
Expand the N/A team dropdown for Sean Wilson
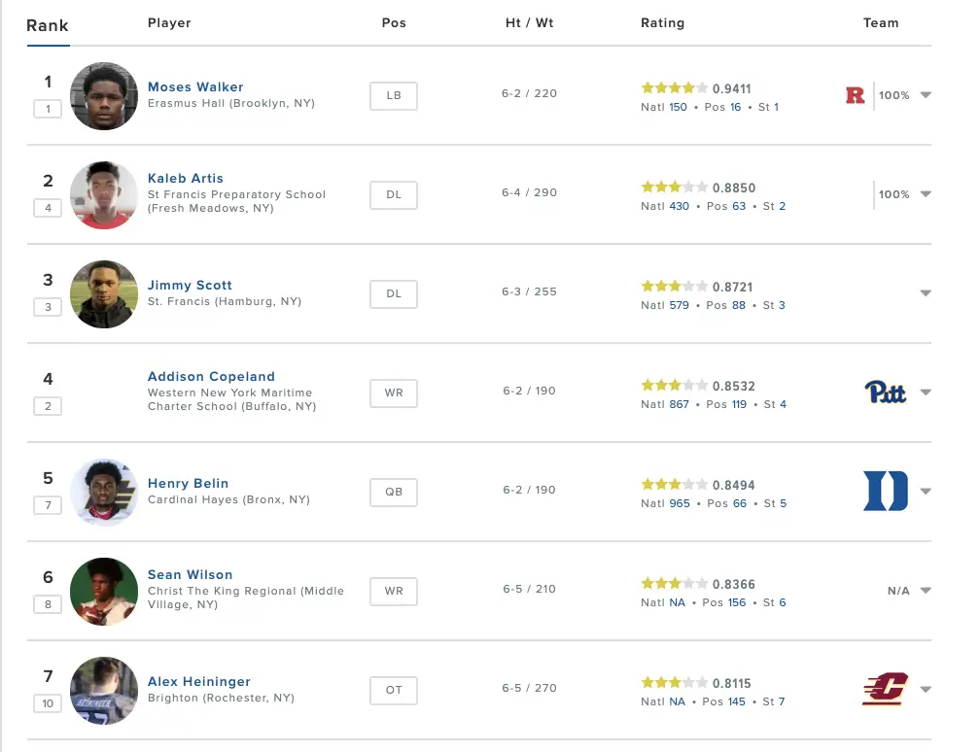926,591
